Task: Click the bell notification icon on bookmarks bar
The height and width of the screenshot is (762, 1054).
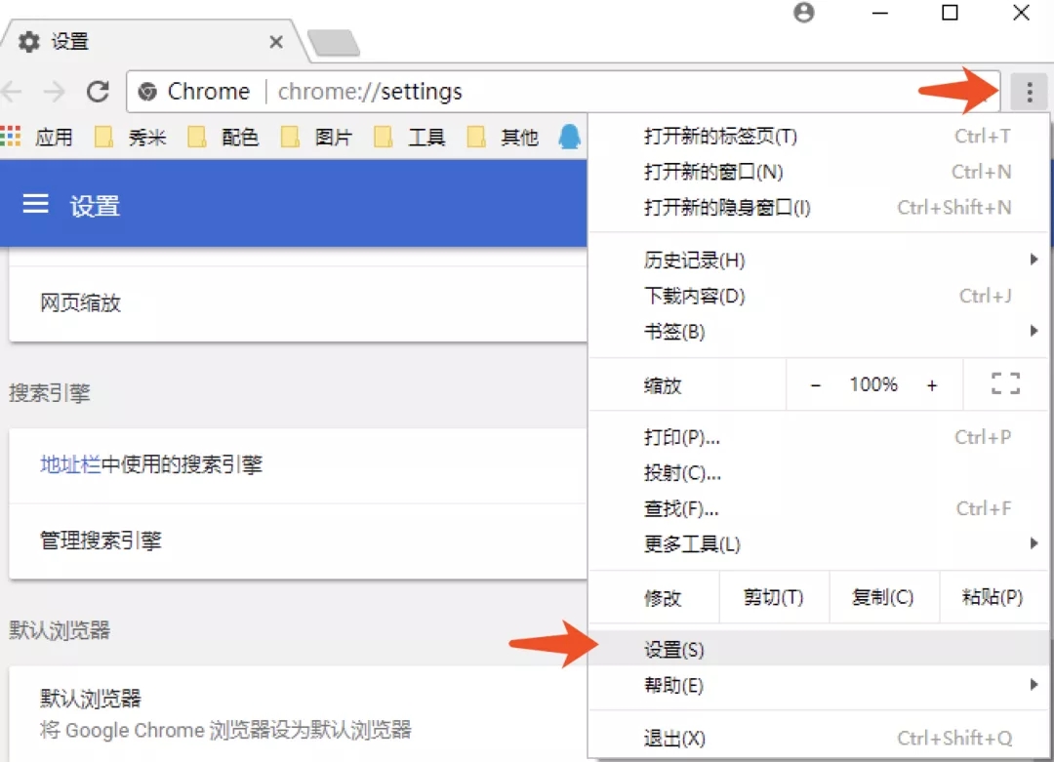Action: (x=570, y=137)
